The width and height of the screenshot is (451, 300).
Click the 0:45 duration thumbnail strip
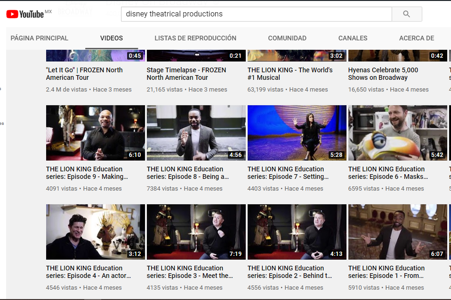(x=96, y=56)
